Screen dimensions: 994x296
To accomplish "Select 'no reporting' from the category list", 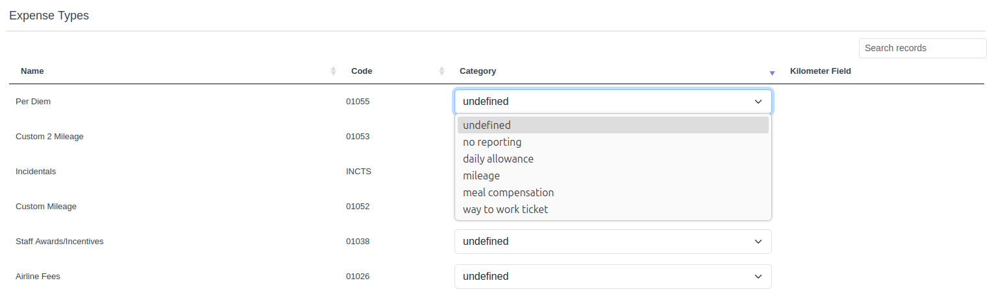I will pyautogui.click(x=491, y=142).
